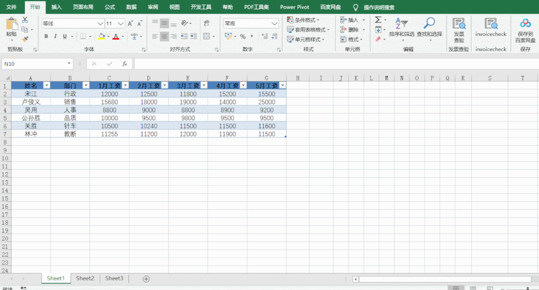Click the Increase Decimal icon
539x290 pixels.
pyautogui.click(x=264, y=36)
